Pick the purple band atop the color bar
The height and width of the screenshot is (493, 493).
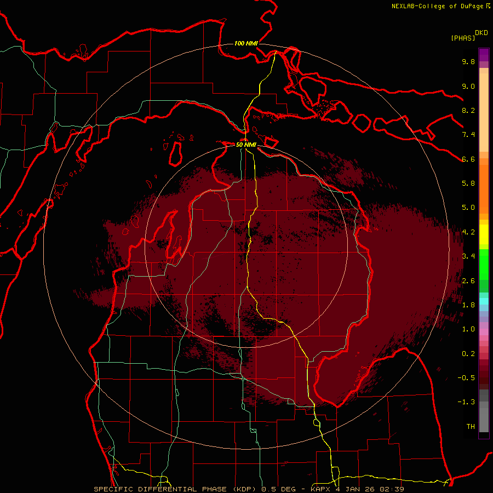484,55
